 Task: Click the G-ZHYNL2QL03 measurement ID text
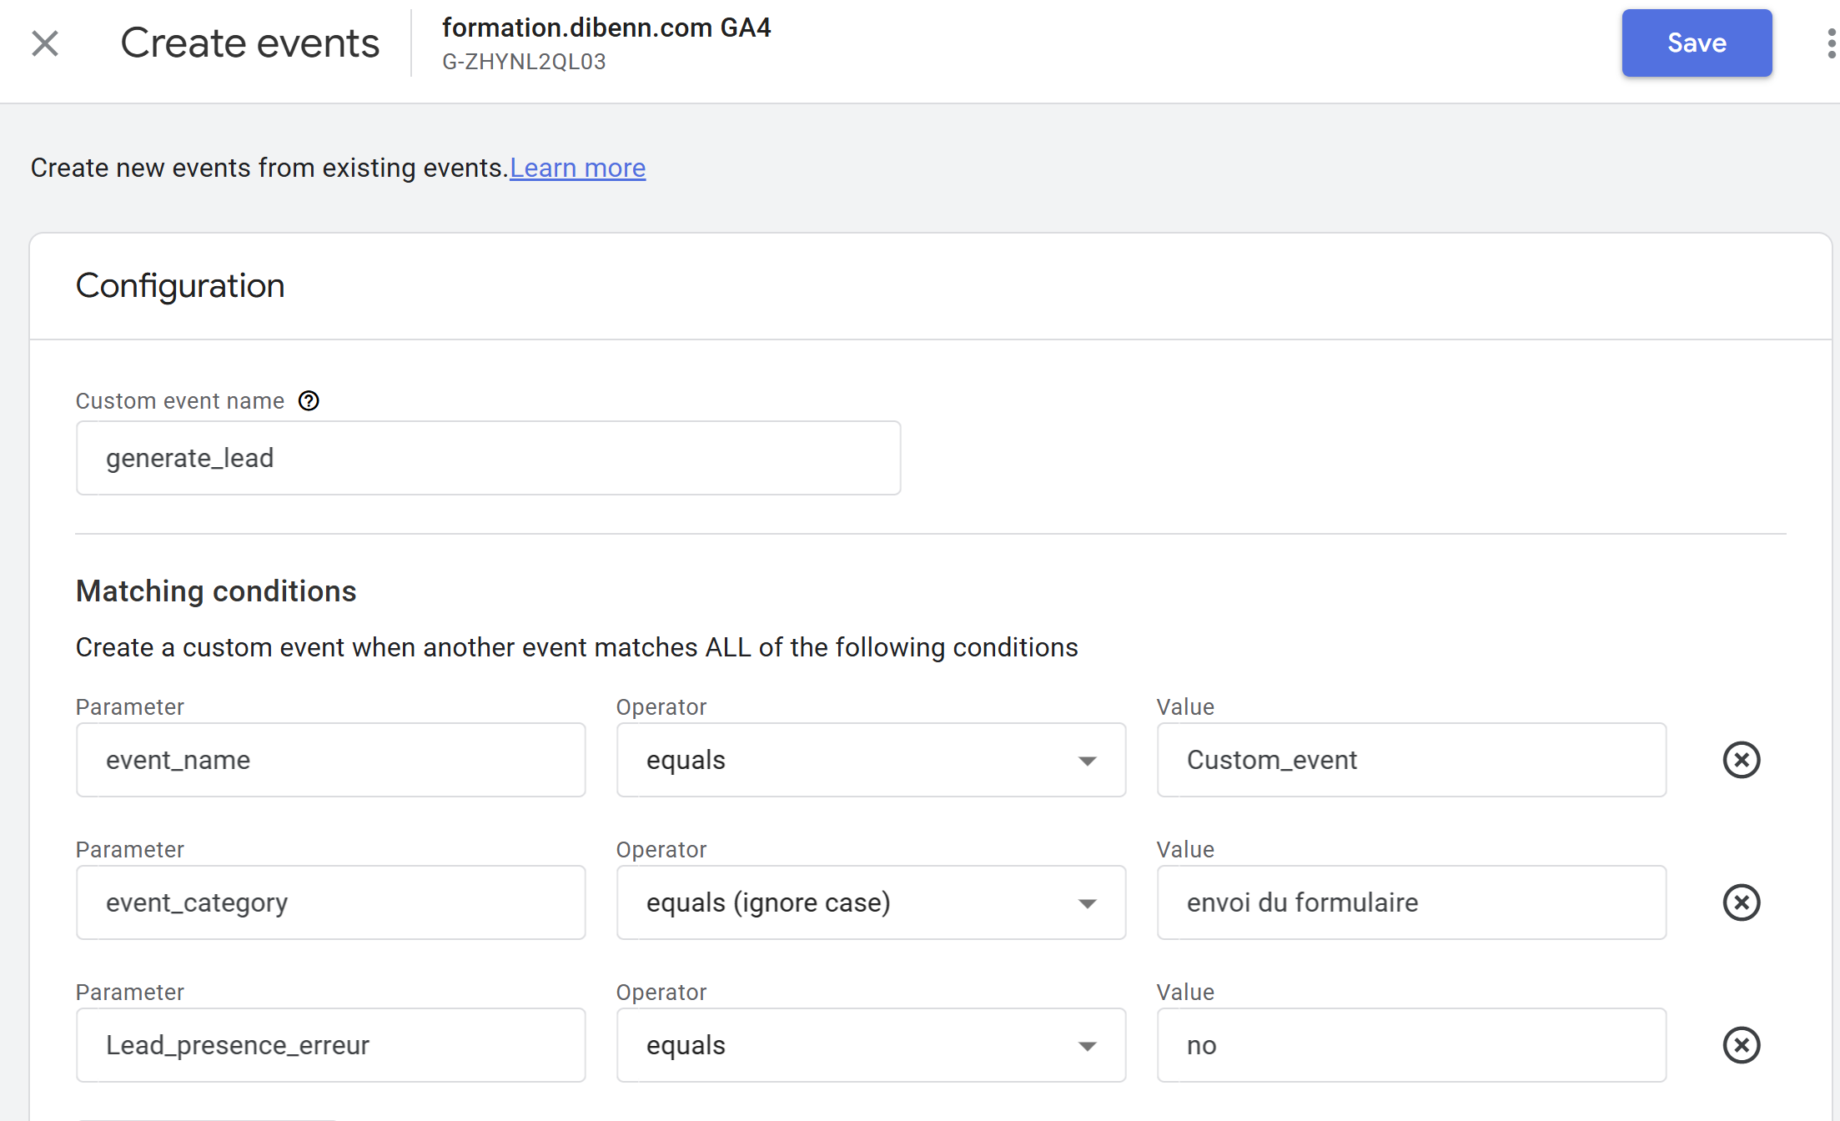pos(524,63)
